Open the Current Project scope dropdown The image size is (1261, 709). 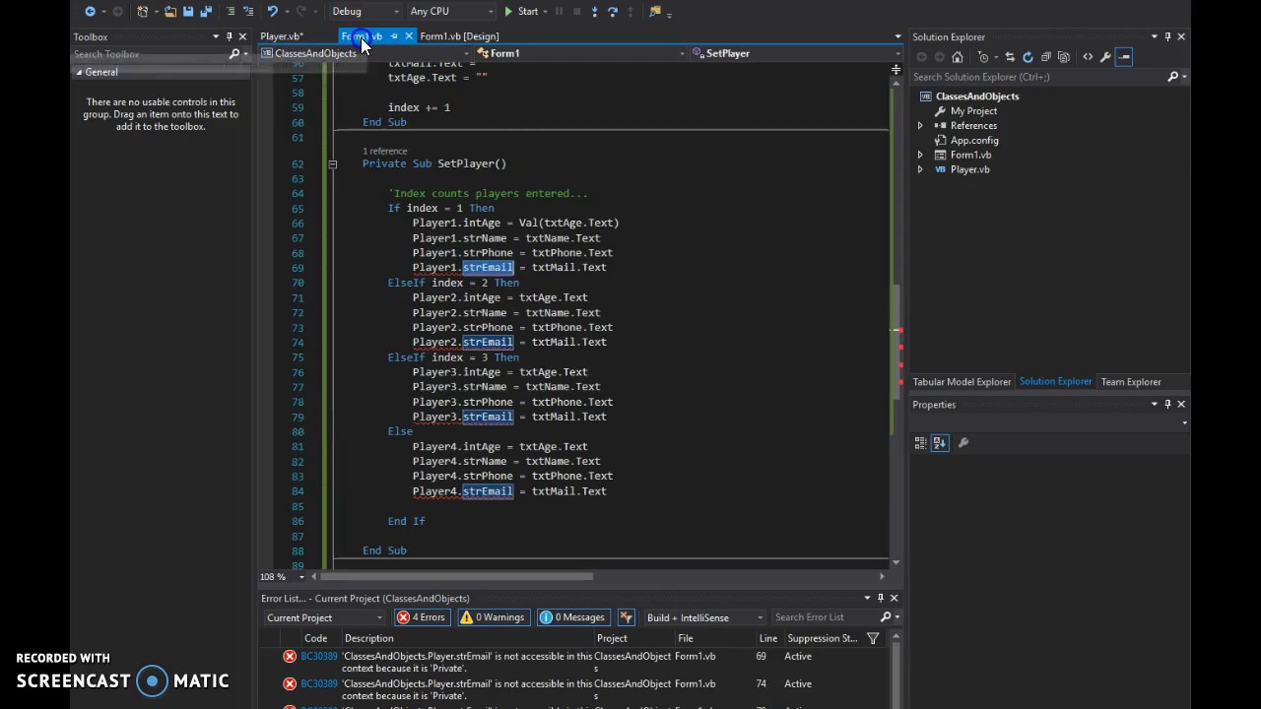click(324, 618)
